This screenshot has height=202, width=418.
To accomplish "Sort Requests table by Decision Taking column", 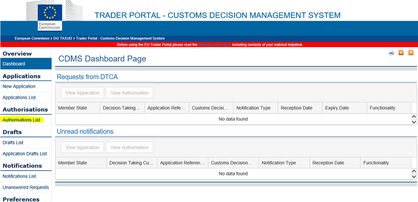I will tap(123, 108).
